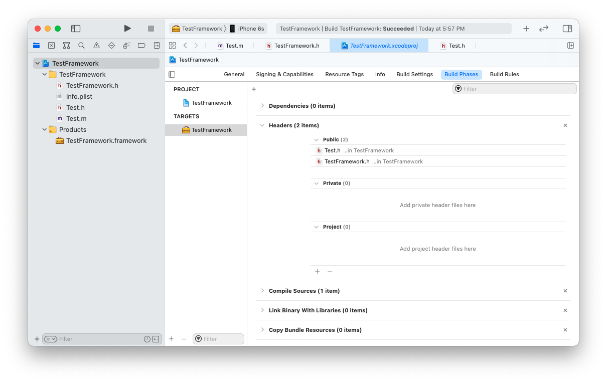This screenshot has height=383, width=607.
Task: Open the Symbol navigator
Action: [x=66, y=45]
